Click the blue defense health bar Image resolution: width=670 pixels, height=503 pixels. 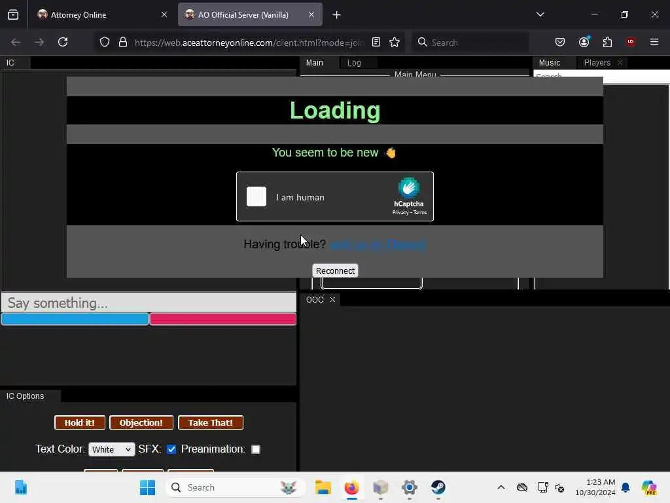(x=75, y=319)
